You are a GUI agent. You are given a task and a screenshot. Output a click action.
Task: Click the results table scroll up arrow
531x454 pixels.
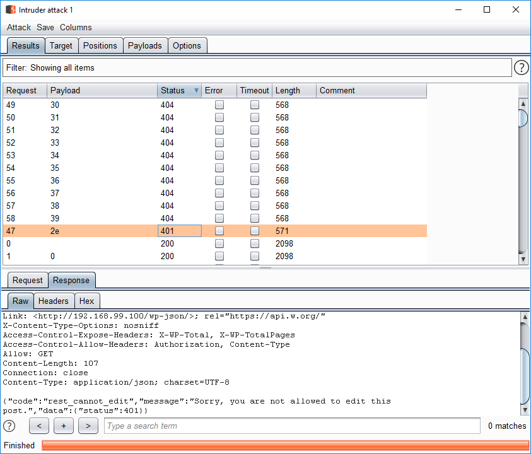click(x=523, y=103)
